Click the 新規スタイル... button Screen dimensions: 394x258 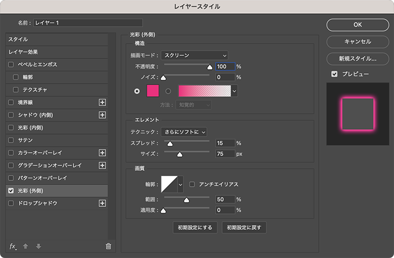[x=357, y=59]
